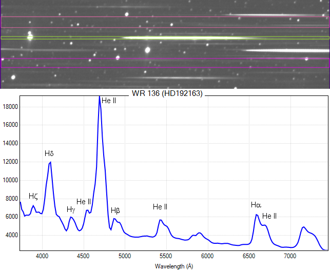This screenshot has height=271, width=330.
Task: Click the upper pink background region box
Action: [164, 22]
